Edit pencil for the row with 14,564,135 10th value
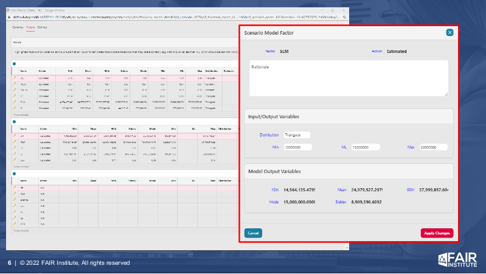The width and height of the screenshot is (486, 274). 14,102
